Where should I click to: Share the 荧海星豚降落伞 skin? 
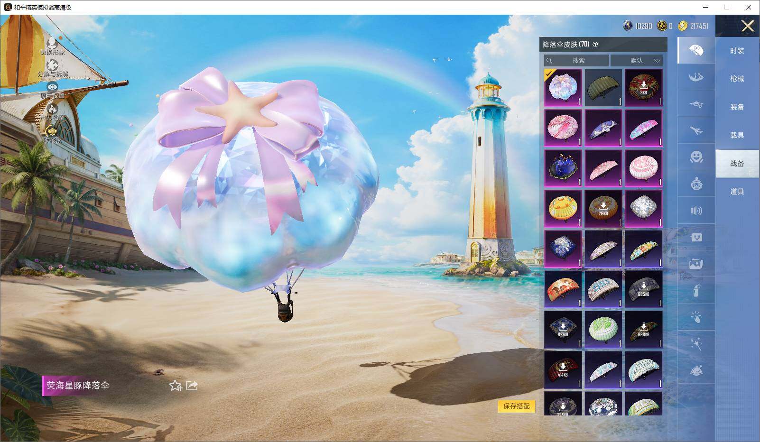pyautogui.click(x=192, y=386)
